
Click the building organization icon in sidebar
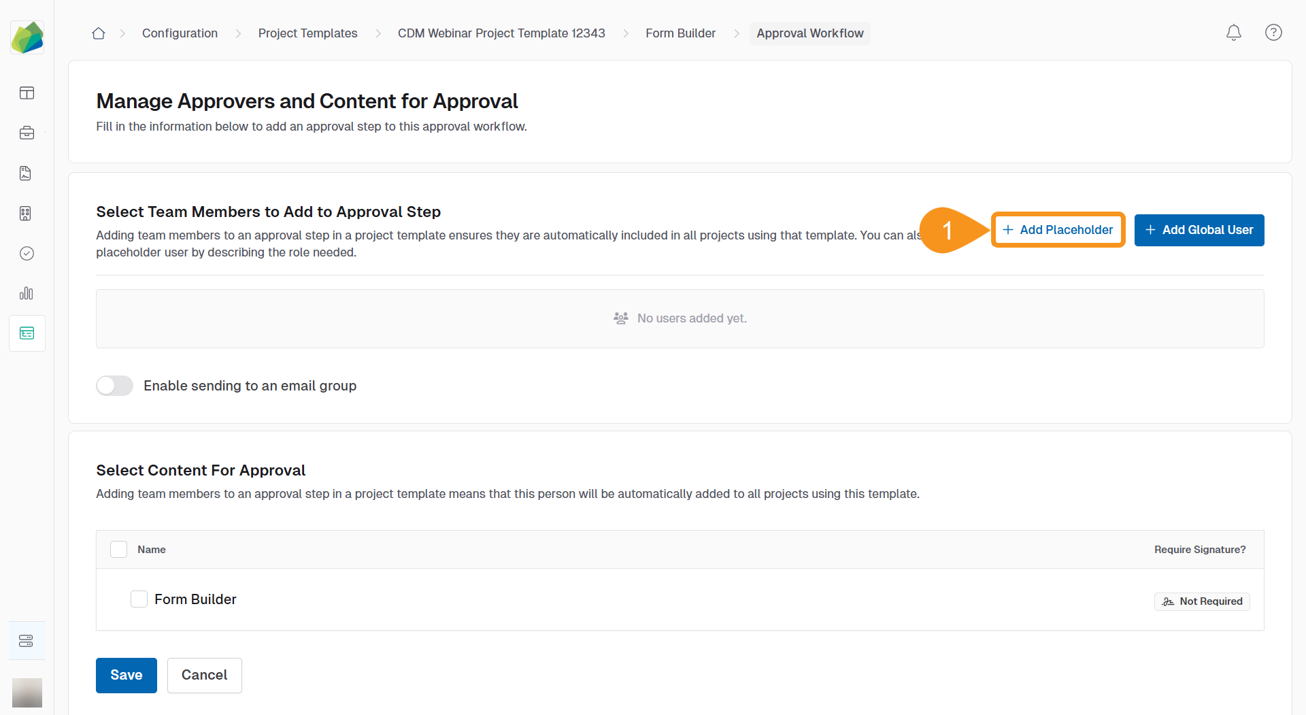26,213
